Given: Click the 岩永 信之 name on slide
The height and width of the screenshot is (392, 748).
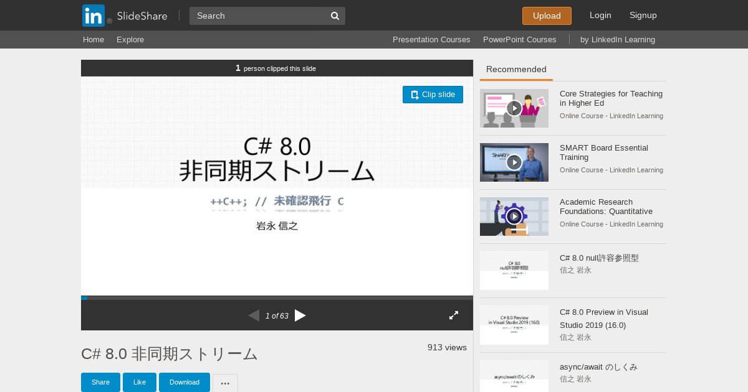Looking at the screenshot, I should coord(277,226).
